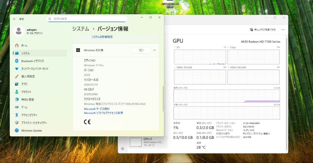Image resolution: width=313 pixels, height=163 pixels.
Task: Click the driver version 27.20.14540.4003
Action: [251, 123]
